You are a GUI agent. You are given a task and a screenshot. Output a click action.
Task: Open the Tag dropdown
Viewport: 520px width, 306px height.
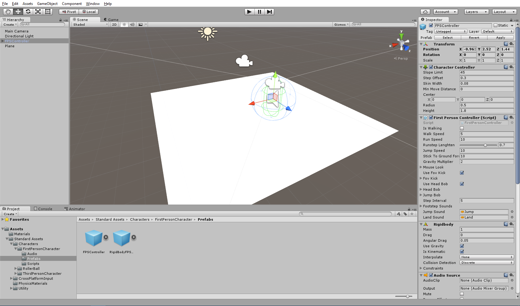451,32
